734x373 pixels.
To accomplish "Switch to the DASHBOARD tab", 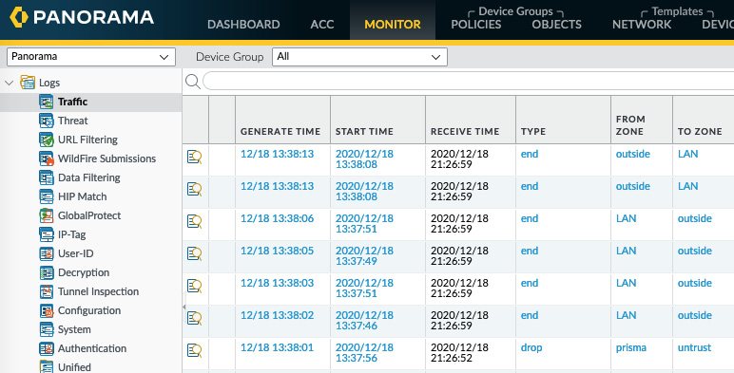I will point(243,25).
